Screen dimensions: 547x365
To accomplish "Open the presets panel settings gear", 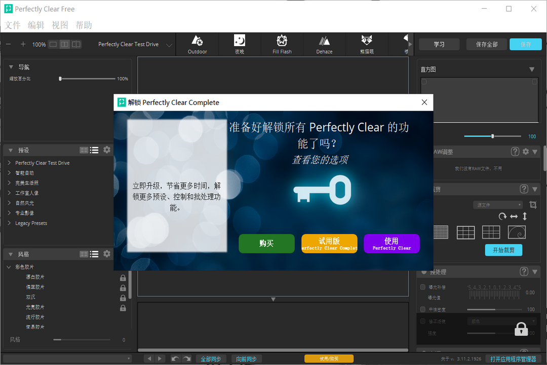I will coord(106,150).
